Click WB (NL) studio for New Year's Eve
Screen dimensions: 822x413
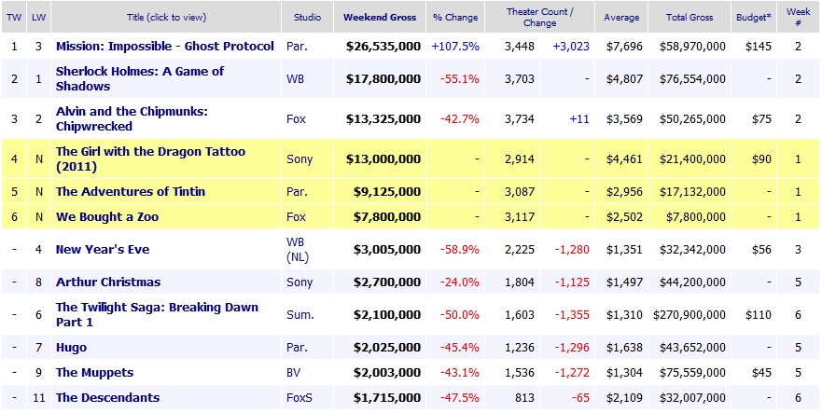(x=298, y=249)
